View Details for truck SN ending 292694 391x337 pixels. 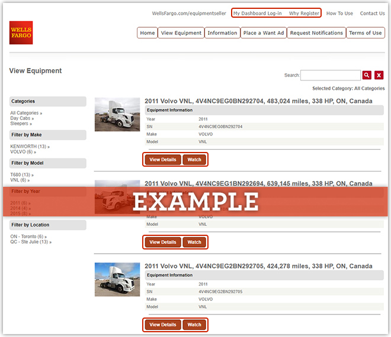[x=163, y=242]
